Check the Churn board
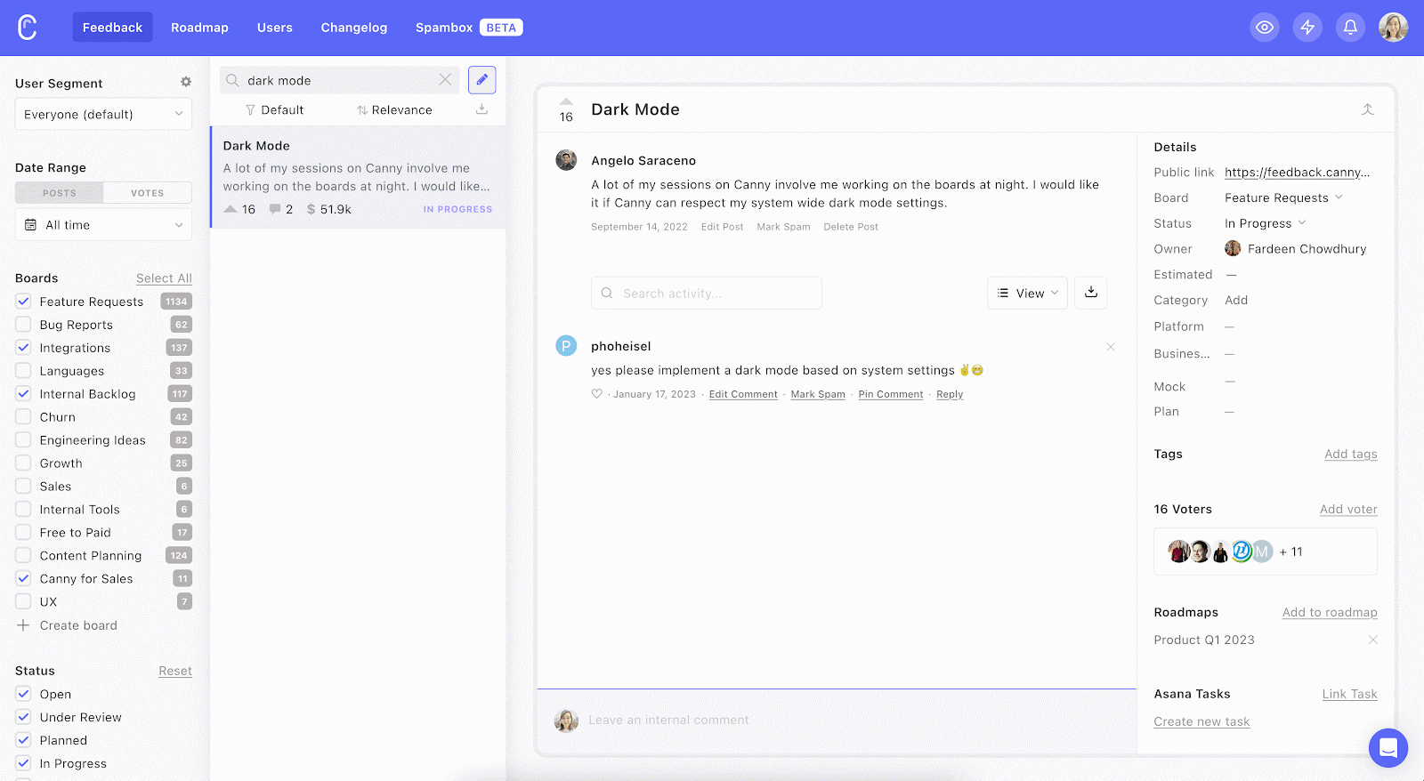Image resolution: width=1424 pixels, height=781 pixels. [23, 417]
